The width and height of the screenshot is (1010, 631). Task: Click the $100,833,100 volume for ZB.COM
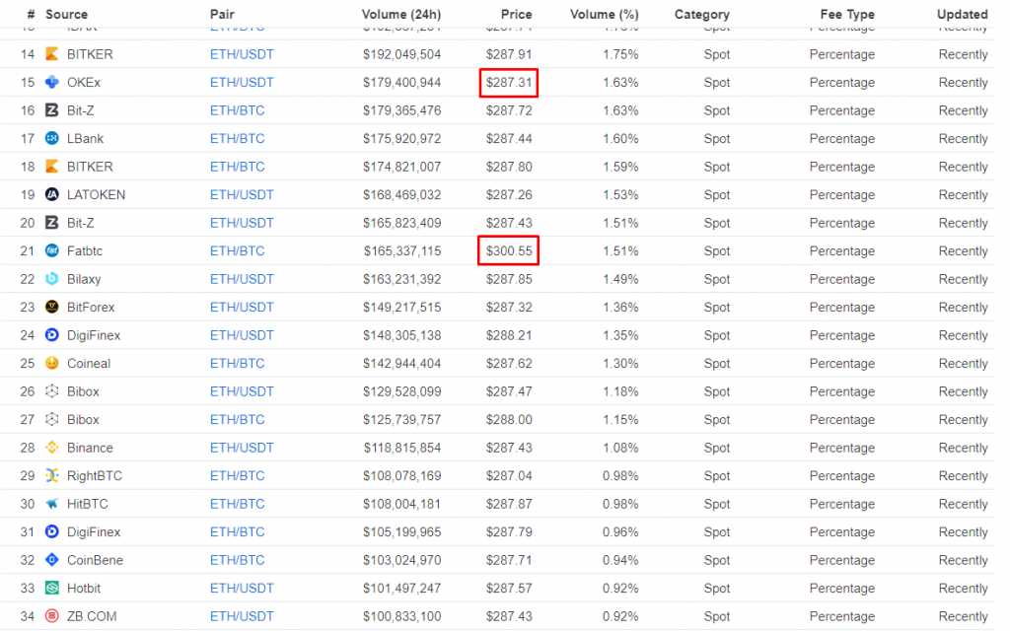(x=402, y=616)
